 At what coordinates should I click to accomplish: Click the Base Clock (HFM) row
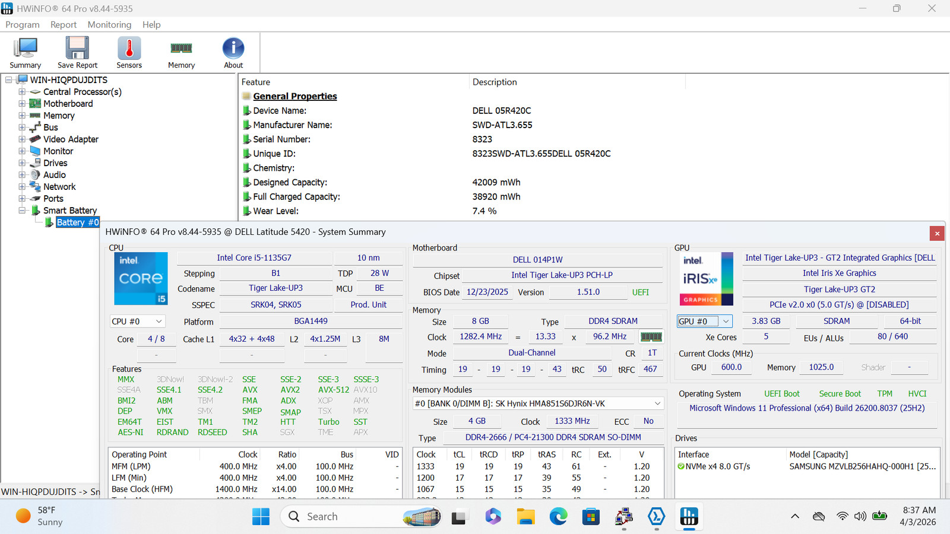255,490
